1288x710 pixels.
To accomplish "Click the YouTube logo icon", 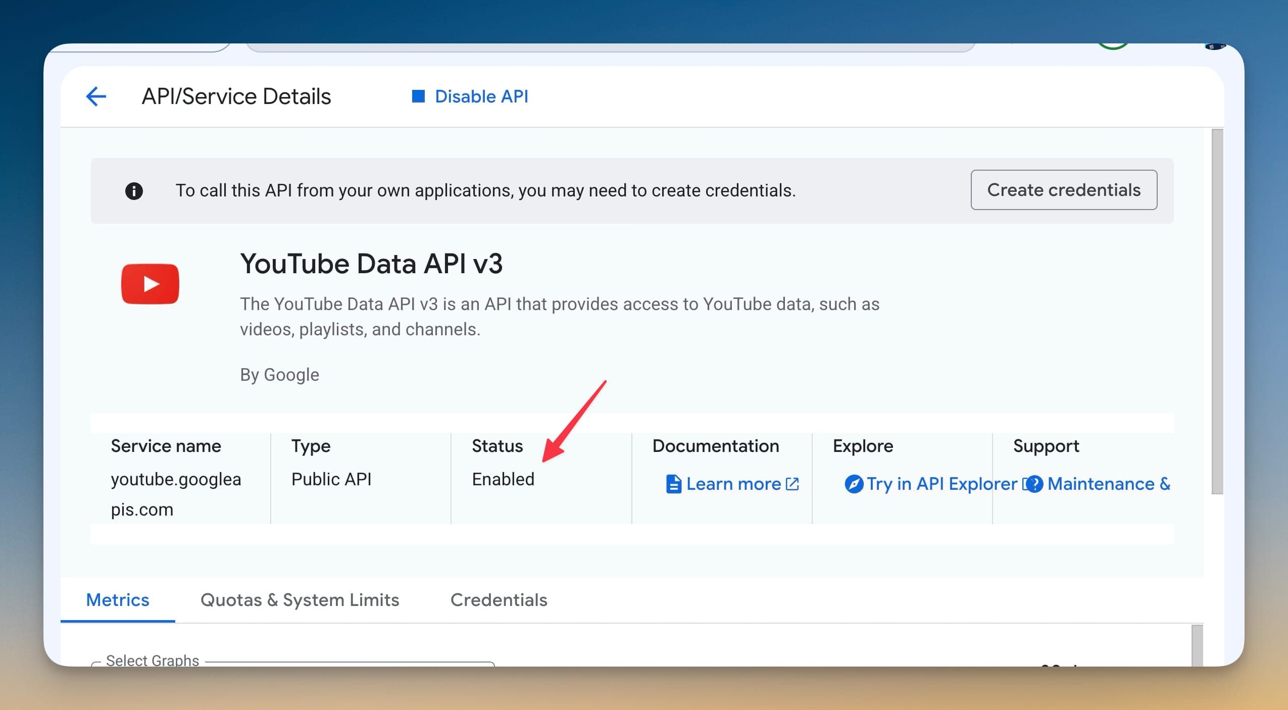I will click(150, 284).
